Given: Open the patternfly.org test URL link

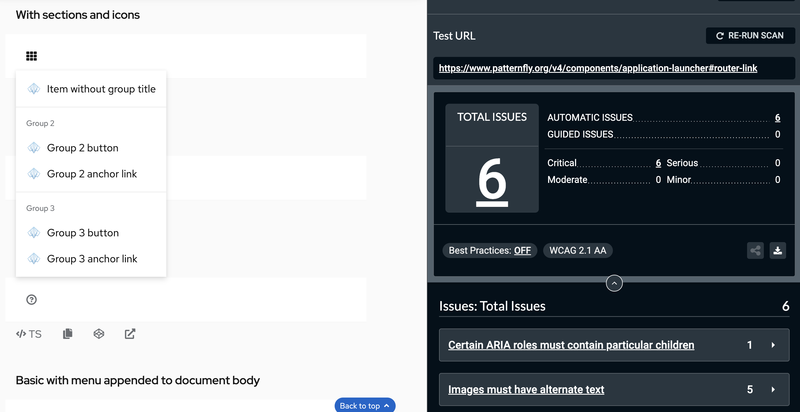Looking at the screenshot, I should click(x=598, y=68).
